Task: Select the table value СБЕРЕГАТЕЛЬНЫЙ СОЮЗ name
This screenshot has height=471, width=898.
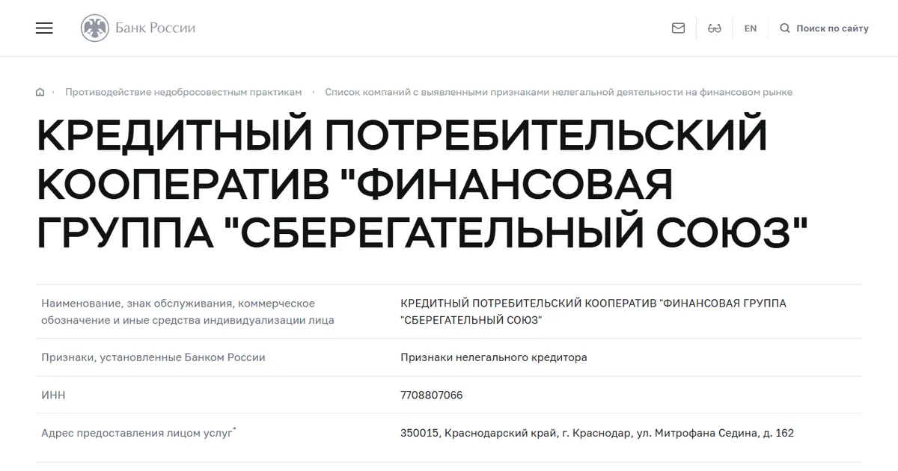Action: coord(593,312)
